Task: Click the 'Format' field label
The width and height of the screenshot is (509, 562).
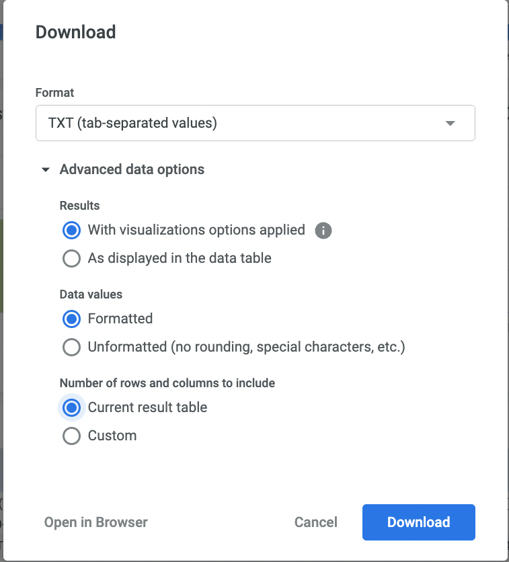Action: tap(55, 93)
